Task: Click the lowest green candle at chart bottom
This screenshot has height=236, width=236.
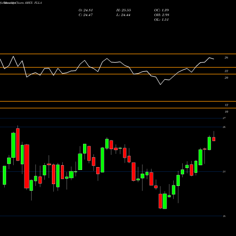Action: click(165, 201)
